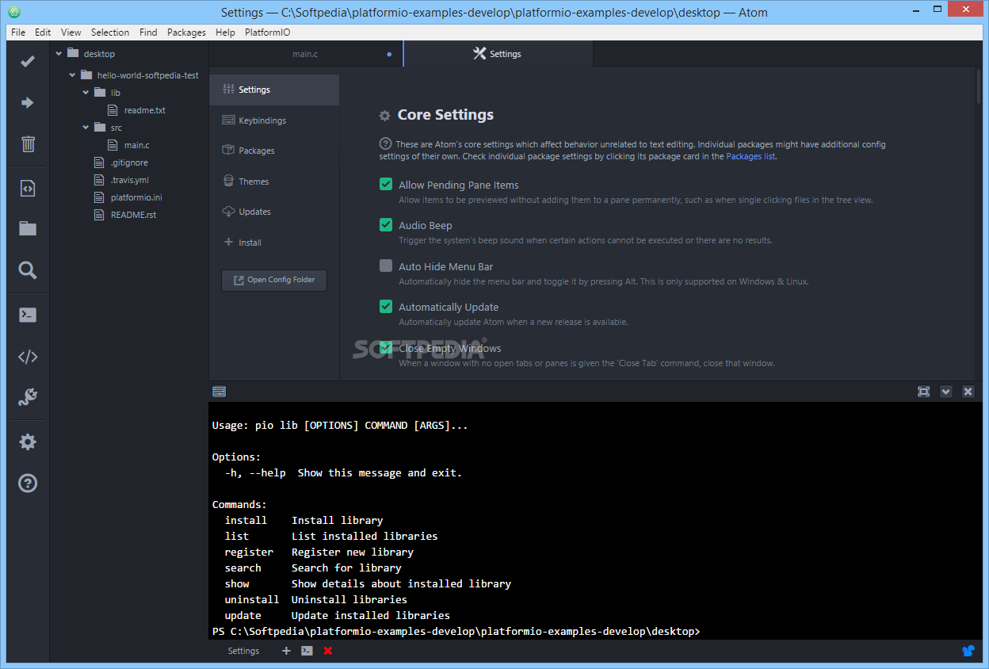Click the Clean trash can icon
Screen dimensions: 989x669
[28, 143]
